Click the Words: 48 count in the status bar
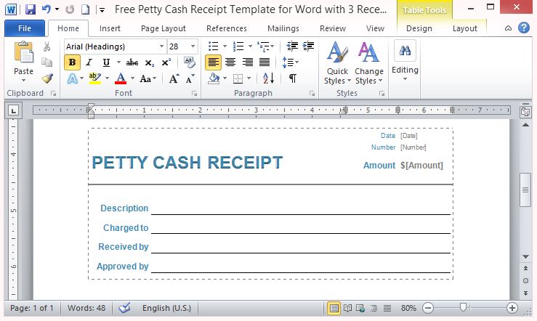 (86, 308)
